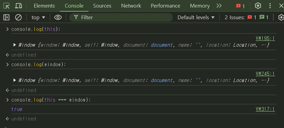284x128 pixels.
Task: Click the green message issue icon
Action: click(x=262, y=17)
